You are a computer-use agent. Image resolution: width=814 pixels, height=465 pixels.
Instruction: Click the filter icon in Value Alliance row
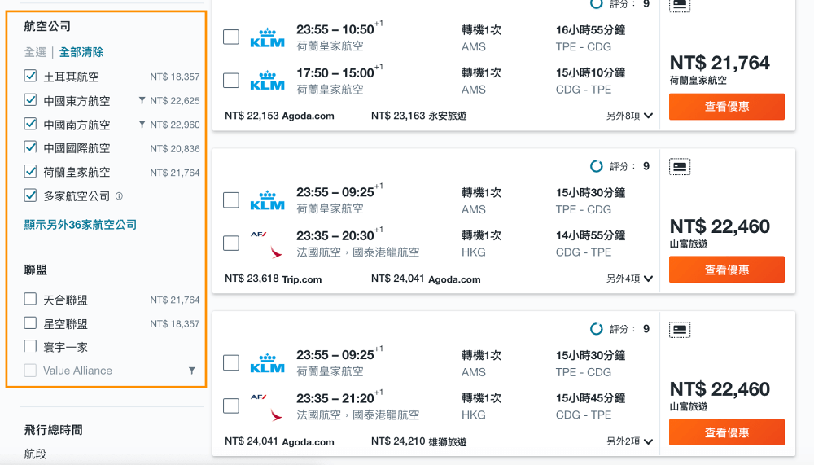191,371
